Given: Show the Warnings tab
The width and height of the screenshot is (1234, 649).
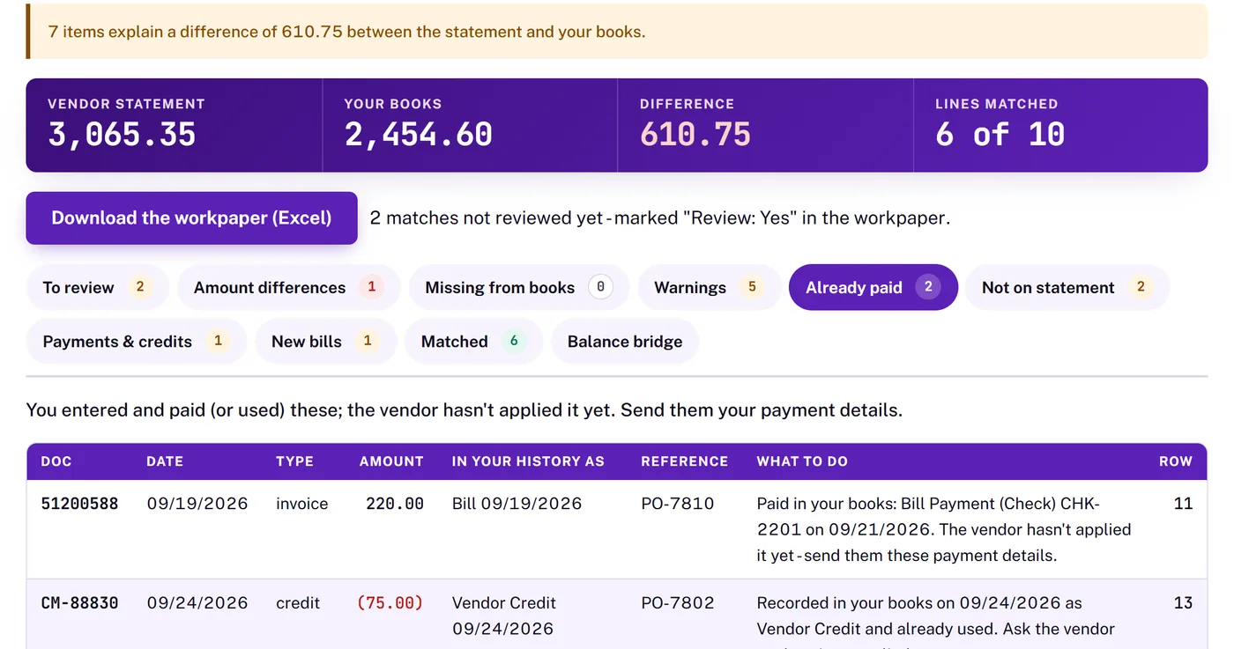Looking at the screenshot, I should click(x=710, y=287).
